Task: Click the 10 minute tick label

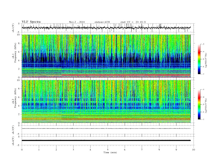Action: [x=194, y=150]
